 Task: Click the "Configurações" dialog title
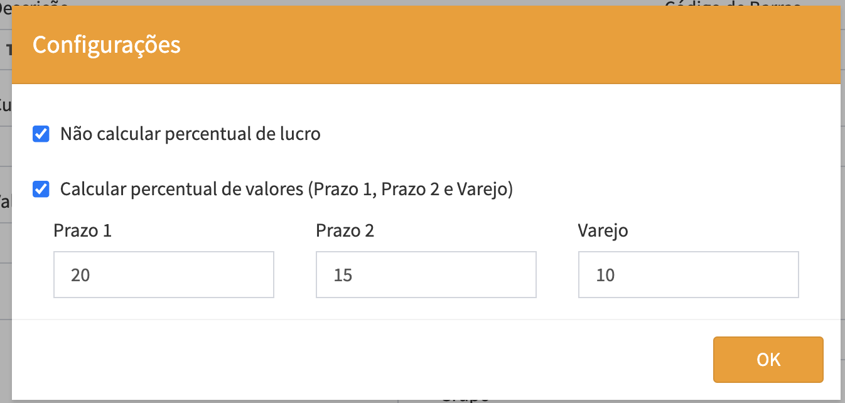pyautogui.click(x=107, y=45)
